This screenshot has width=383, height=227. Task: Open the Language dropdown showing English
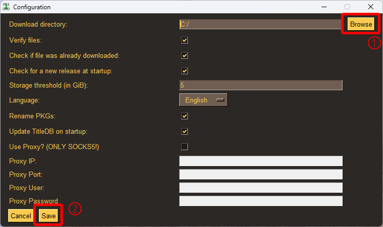(203, 100)
